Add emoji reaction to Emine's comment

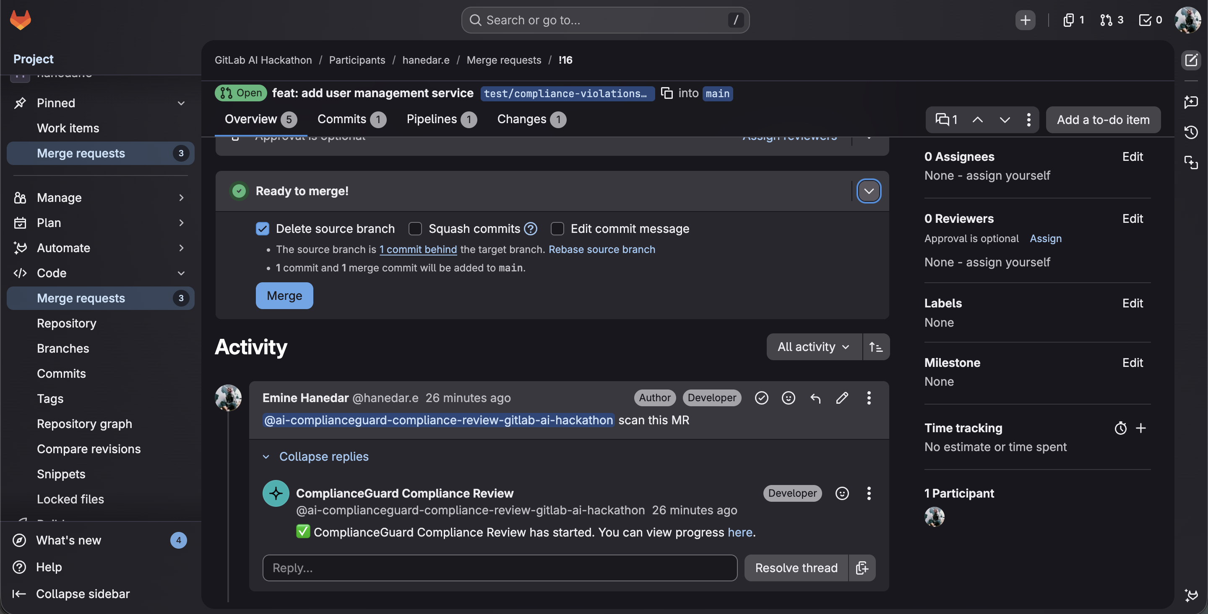click(x=788, y=398)
